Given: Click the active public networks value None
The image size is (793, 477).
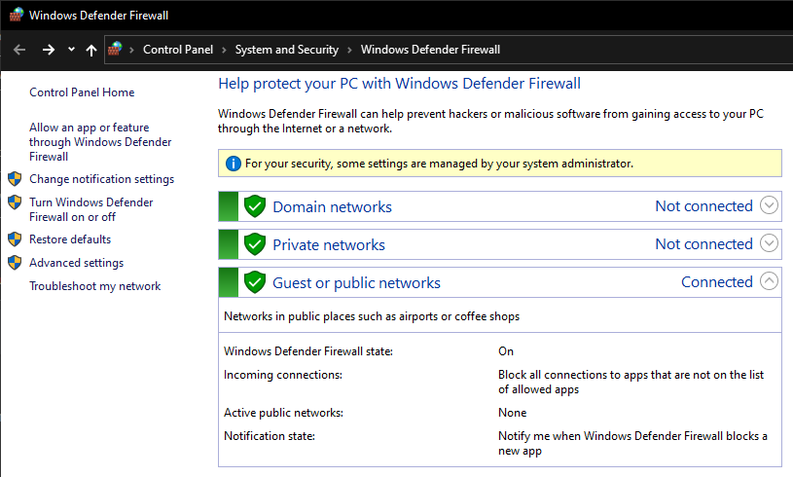Looking at the screenshot, I should pos(513,413).
